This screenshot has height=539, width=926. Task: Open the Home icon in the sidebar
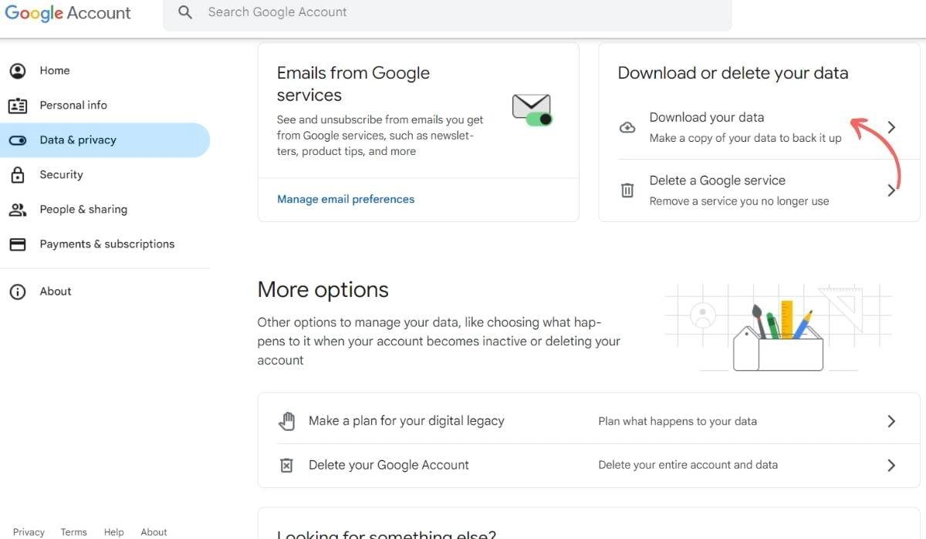click(x=18, y=70)
